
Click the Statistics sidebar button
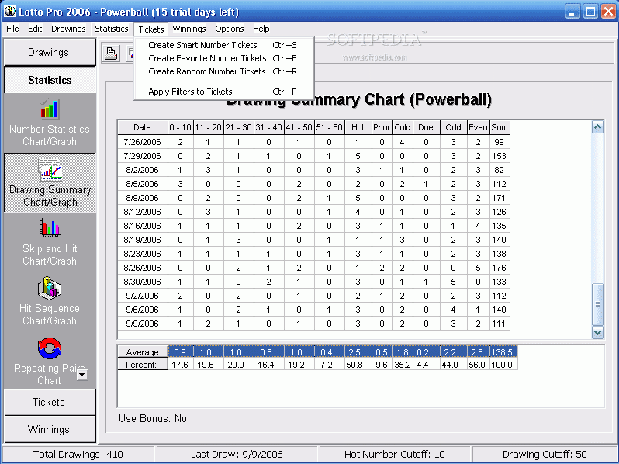point(50,80)
